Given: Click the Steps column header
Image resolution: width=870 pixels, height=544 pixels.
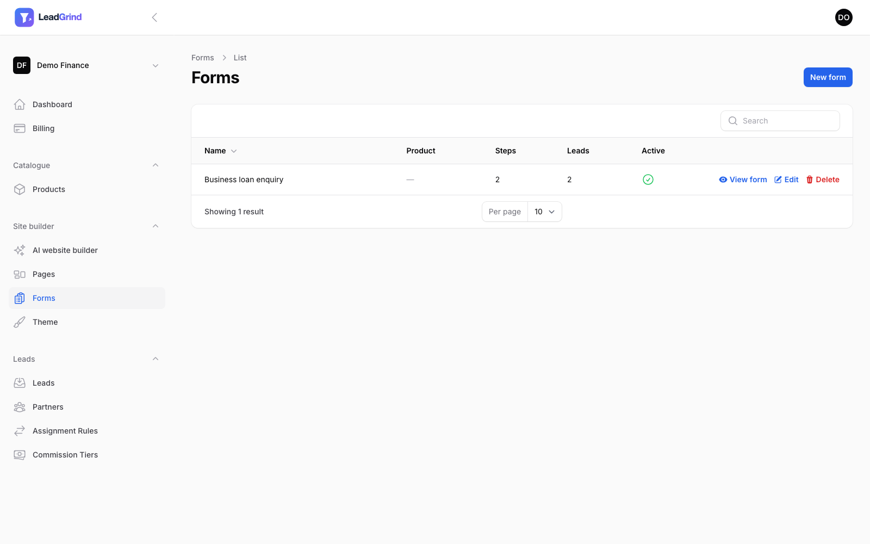Looking at the screenshot, I should pos(506,151).
